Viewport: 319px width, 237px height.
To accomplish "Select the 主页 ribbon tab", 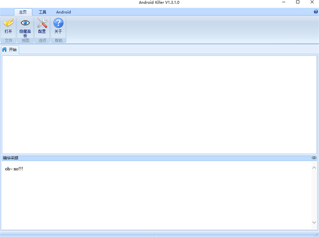I will click(23, 12).
